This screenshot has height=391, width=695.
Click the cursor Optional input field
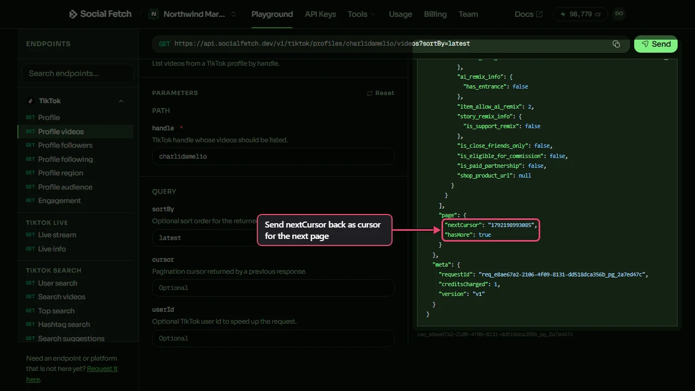click(x=273, y=288)
